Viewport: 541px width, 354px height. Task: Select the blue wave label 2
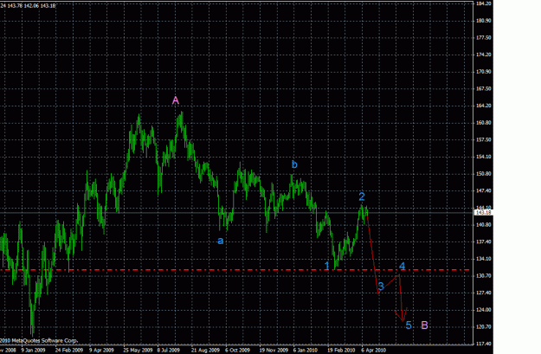362,196
